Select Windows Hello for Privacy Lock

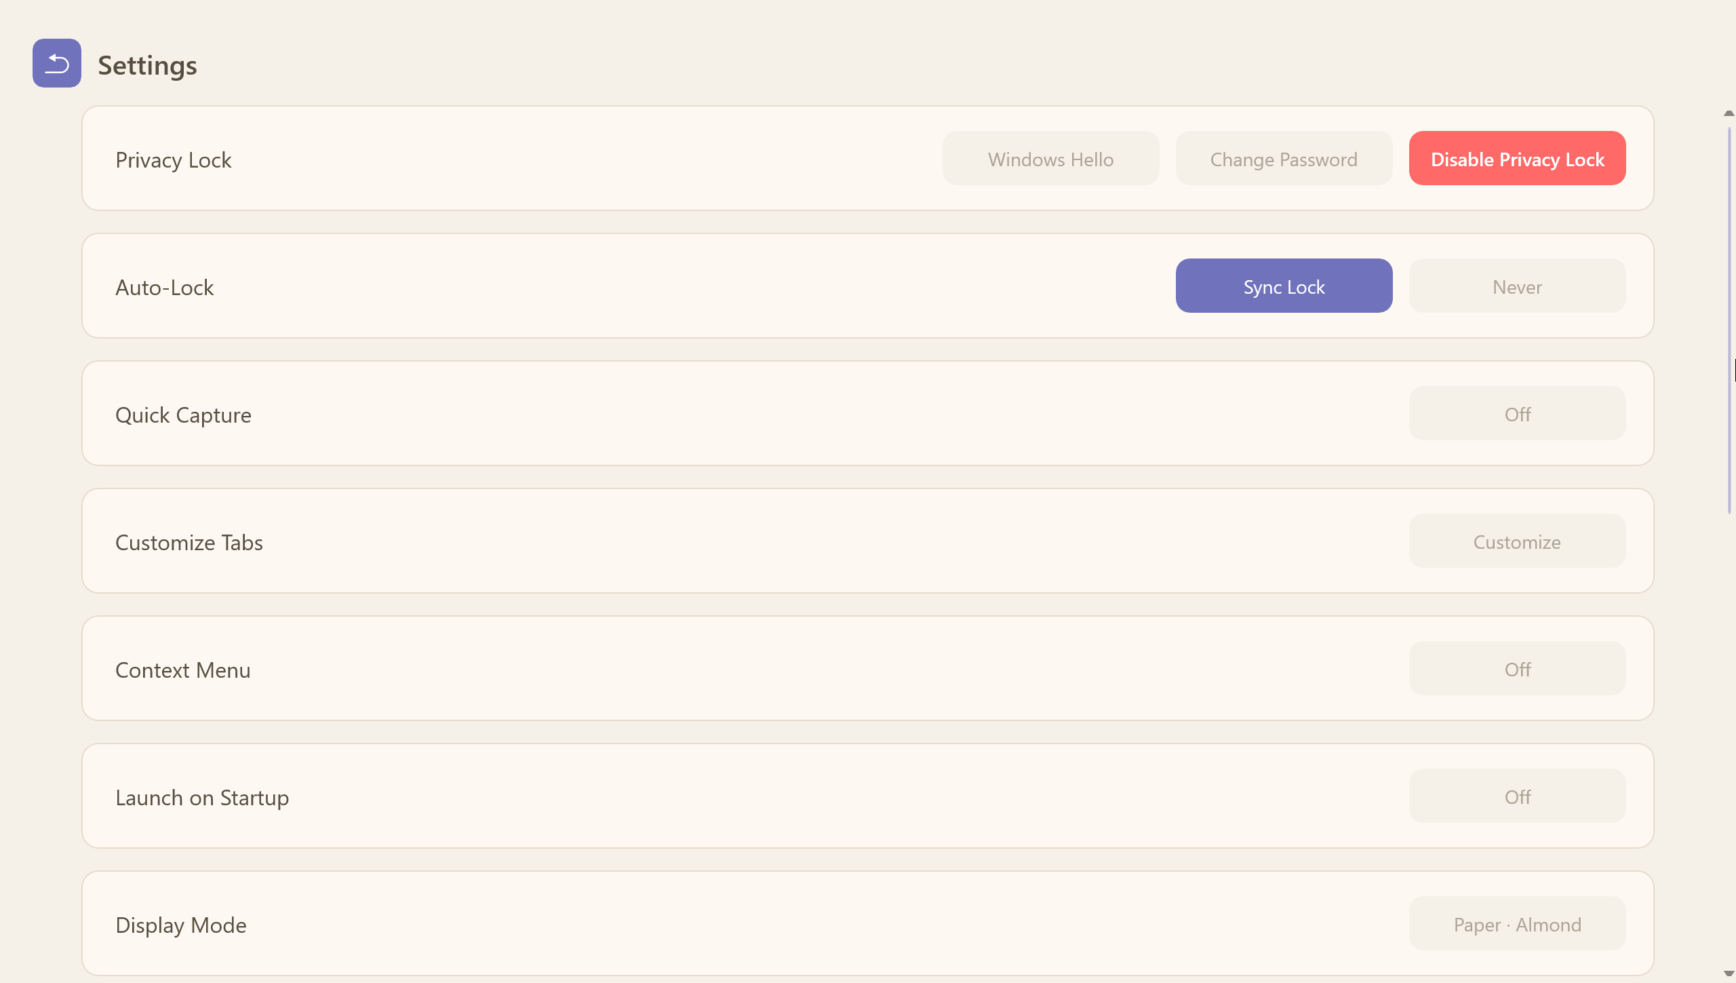(1050, 158)
